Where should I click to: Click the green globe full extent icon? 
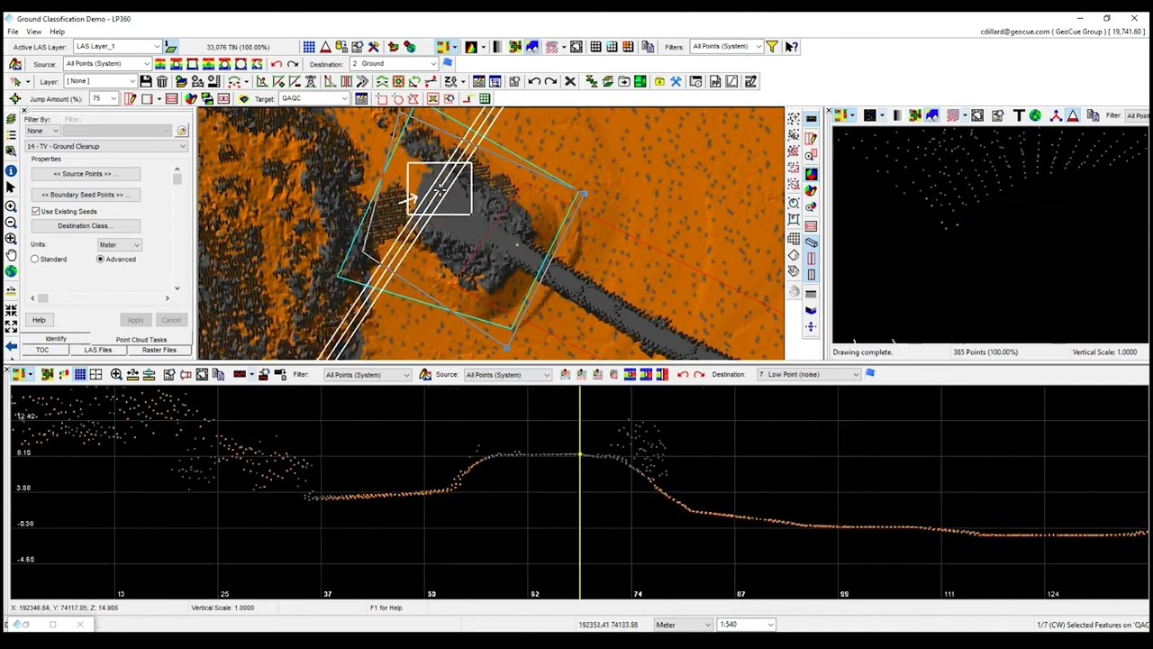[11, 271]
